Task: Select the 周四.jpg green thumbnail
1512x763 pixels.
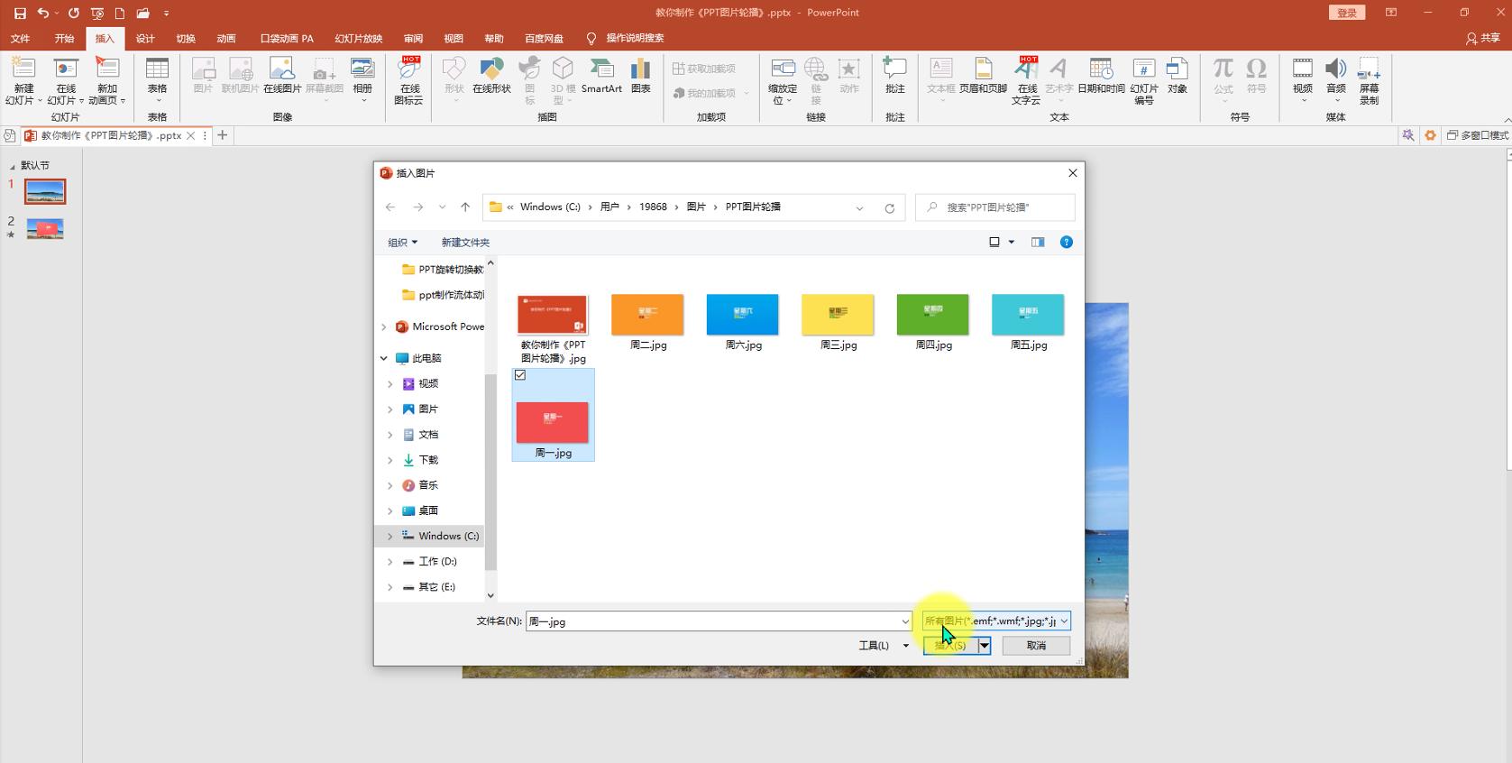Action: coord(932,315)
